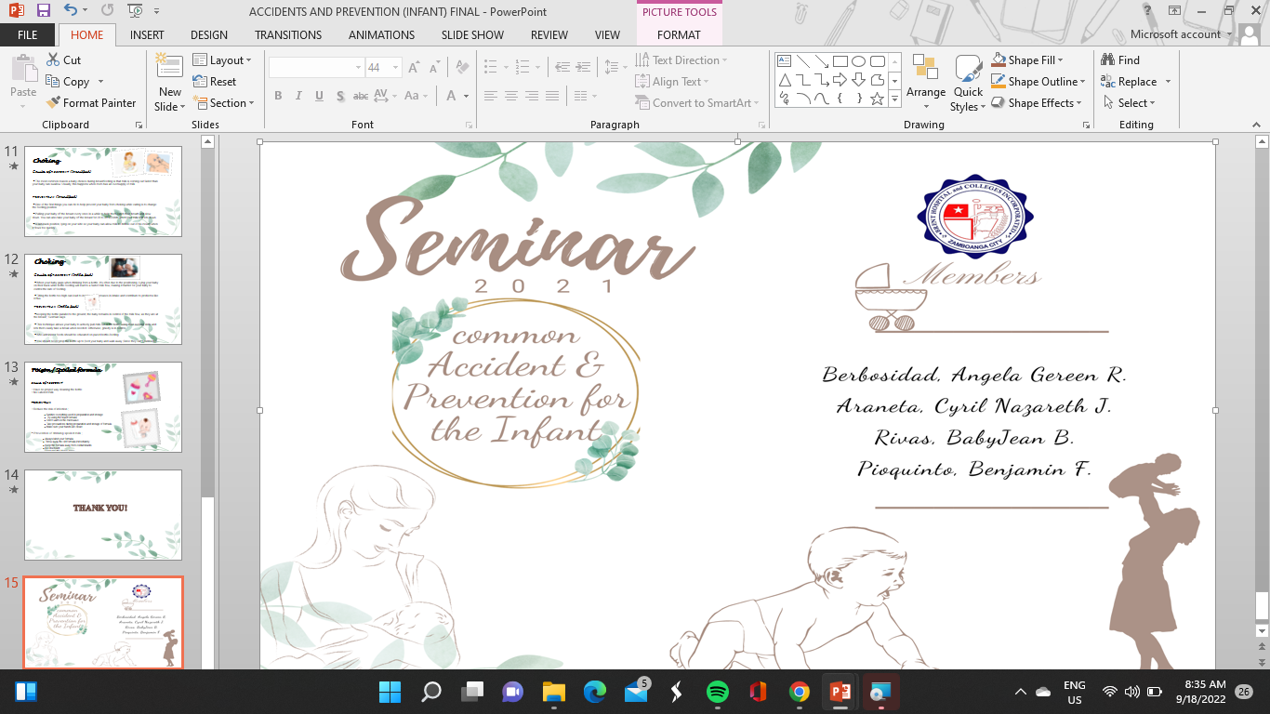This screenshot has height=714, width=1270.
Task: Click the Microsoft account button
Action: pyautogui.click(x=1181, y=34)
